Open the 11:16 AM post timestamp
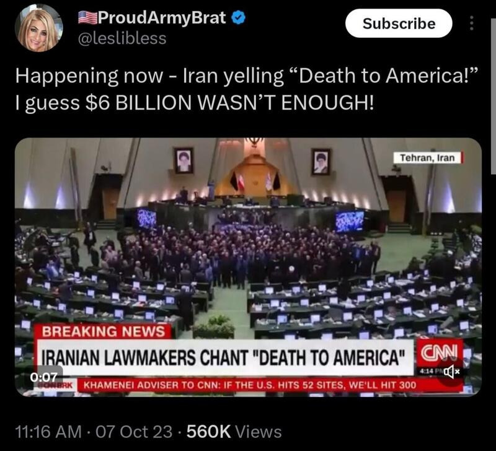Screen dimensions: 496x451 tap(48, 432)
